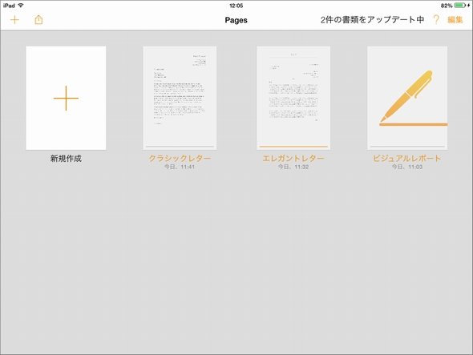Open the クラシックレター document thumbnail

pos(180,98)
